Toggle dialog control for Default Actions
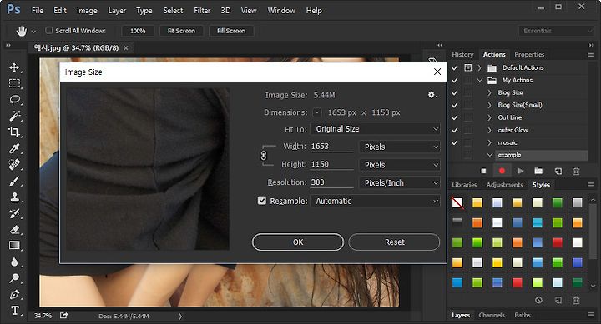The width and height of the screenshot is (601, 324). pyautogui.click(x=467, y=67)
